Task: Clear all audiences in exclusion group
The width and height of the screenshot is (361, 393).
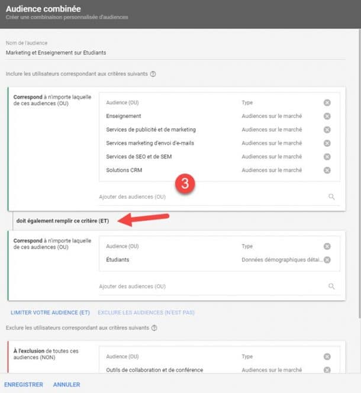Action: tap(327, 356)
